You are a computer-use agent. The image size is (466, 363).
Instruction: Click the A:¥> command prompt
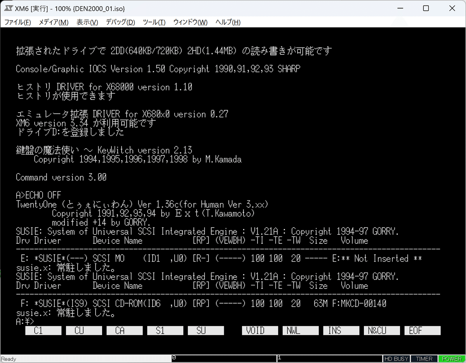[25, 322]
